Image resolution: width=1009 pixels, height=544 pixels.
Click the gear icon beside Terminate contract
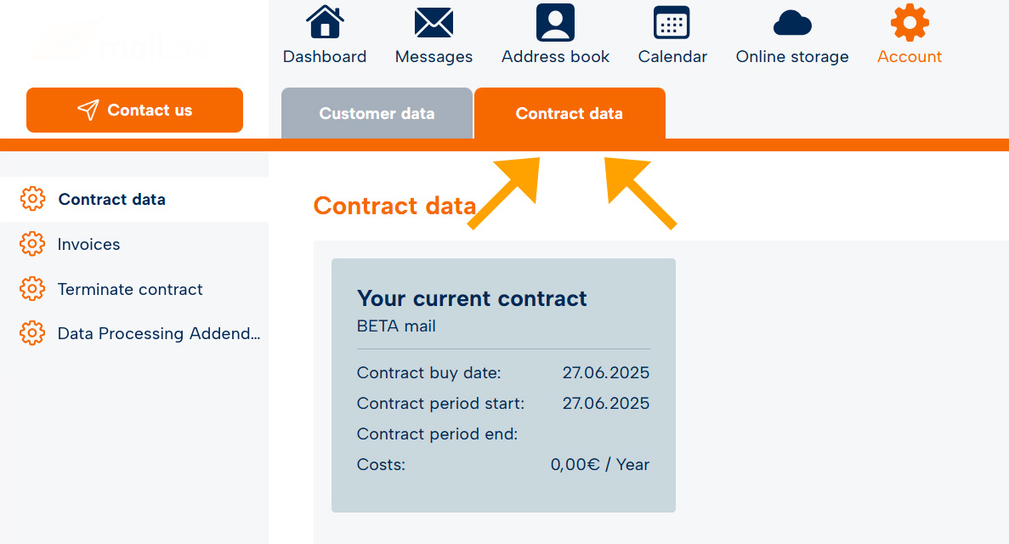32,289
